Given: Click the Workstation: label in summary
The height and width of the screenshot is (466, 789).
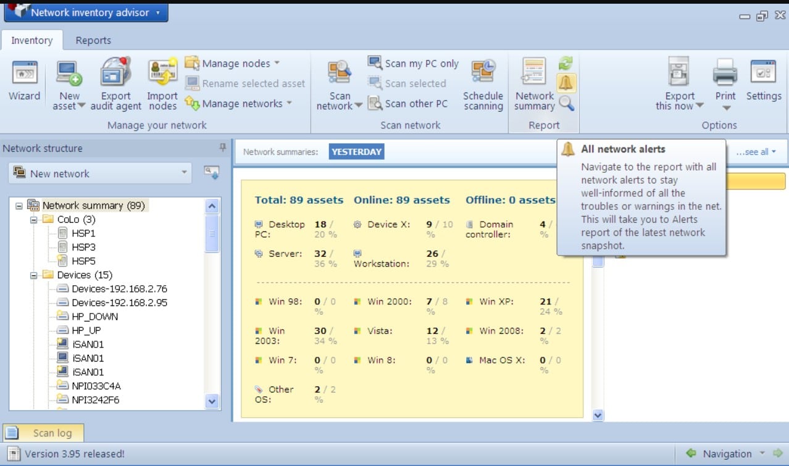Looking at the screenshot, I should 382,264.
